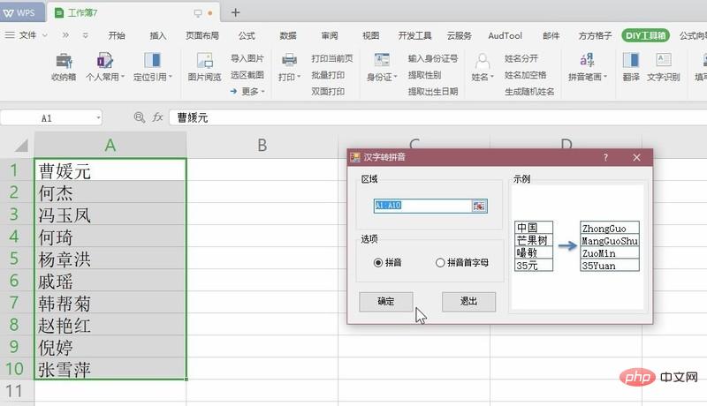Click the range selector icon in 区域 field

coord(479,206)
